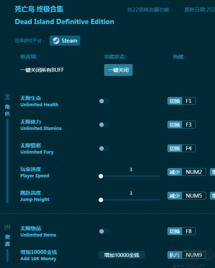Click the NUM5 decrease hotkey field

pyautogui.click(x=194, y=196)
